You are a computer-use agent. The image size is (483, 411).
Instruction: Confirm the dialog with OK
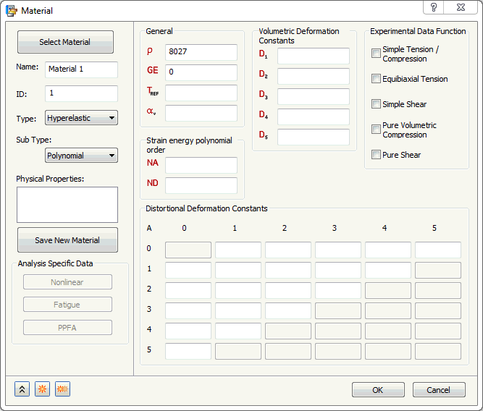click(378, 390)
